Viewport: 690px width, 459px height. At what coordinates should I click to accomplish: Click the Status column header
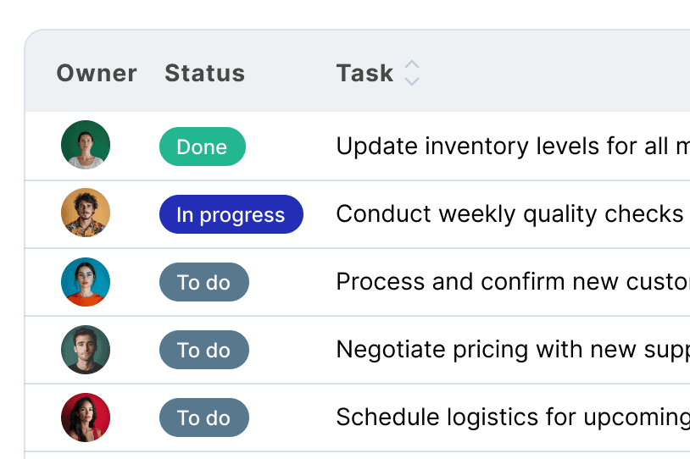pos(204,73)
